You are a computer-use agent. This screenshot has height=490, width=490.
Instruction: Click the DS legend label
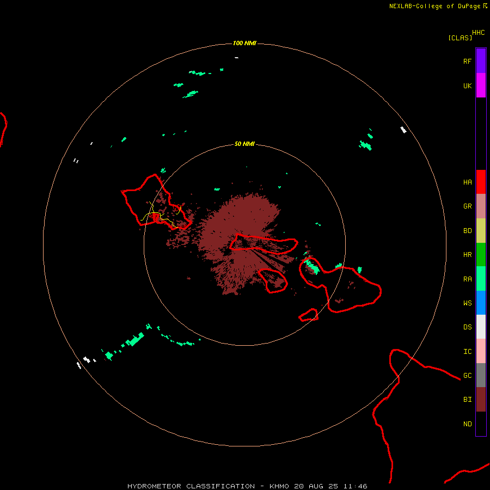coord(467,327)
